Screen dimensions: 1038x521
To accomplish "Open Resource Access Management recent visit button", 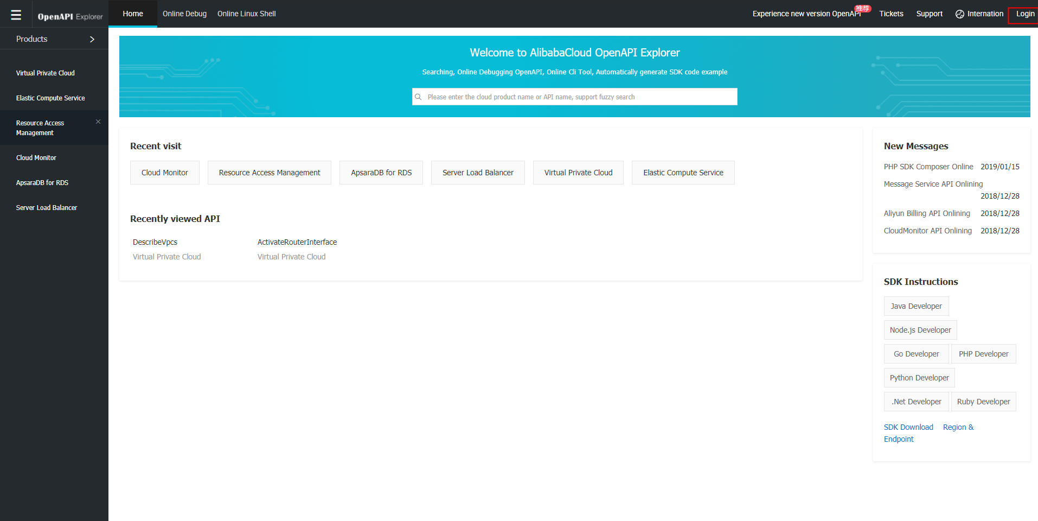I will [270, 173].
